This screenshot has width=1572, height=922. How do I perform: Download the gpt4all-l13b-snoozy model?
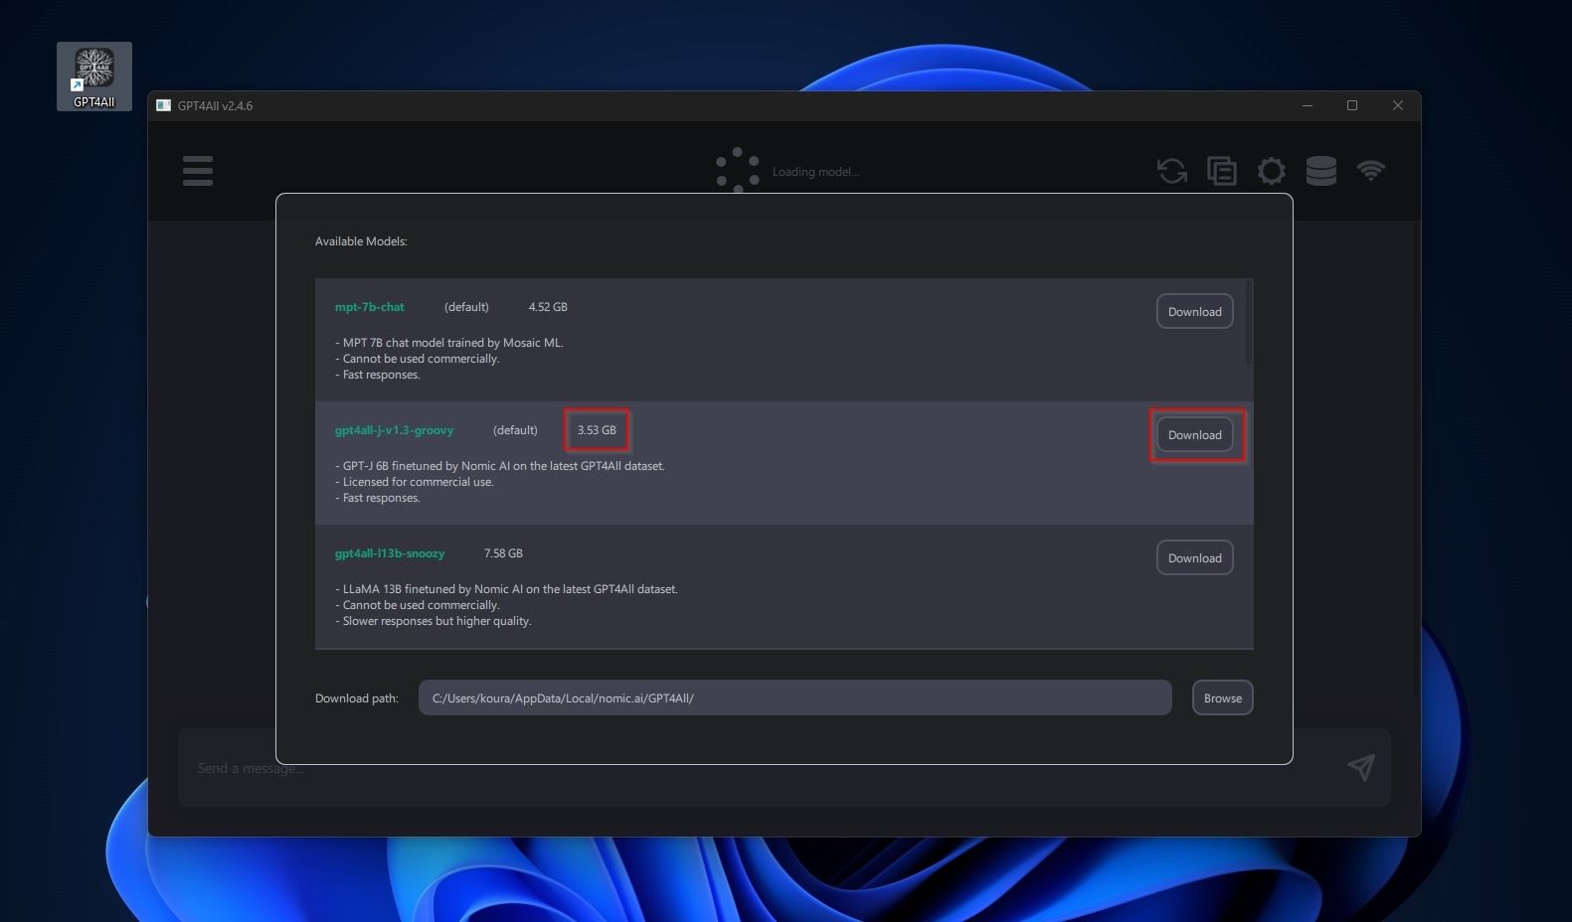point(1194,558)
